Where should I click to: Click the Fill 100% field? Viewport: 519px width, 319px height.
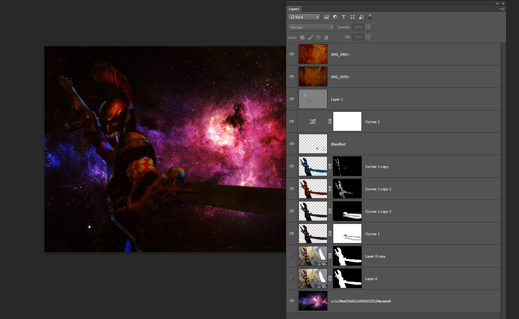[358, 37]
